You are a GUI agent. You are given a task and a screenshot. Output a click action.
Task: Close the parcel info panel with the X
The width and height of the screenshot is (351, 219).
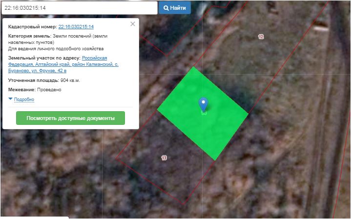(133, 24)
